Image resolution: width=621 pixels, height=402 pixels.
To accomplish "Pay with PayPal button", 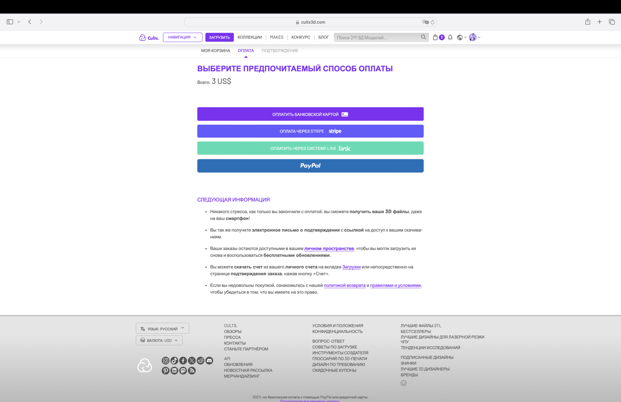I will [x=310, y=166].
